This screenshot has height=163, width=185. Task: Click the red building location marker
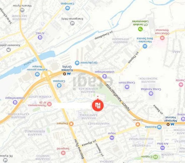(x=98, y=105)
